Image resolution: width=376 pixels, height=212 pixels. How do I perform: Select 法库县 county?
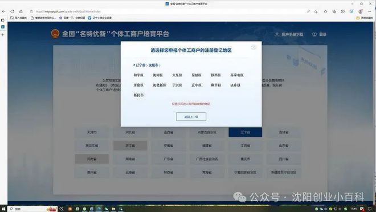tap(235, 85)
